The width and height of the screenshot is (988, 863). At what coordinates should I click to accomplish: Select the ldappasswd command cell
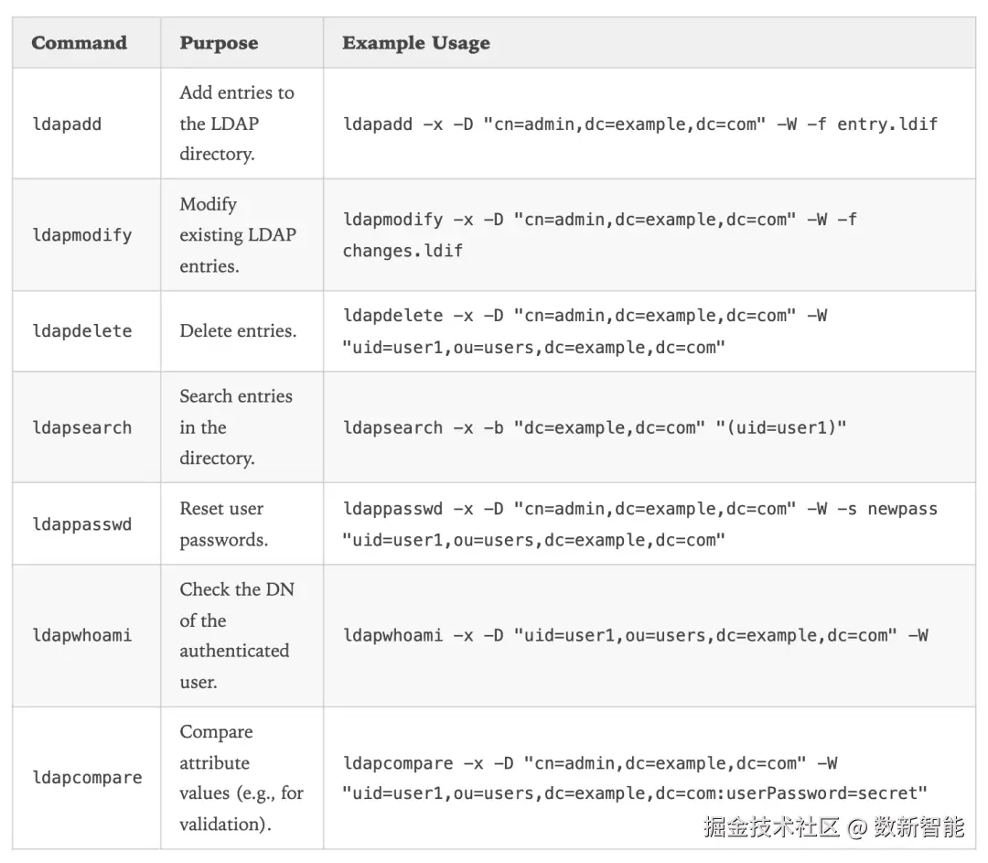[82, 524]
